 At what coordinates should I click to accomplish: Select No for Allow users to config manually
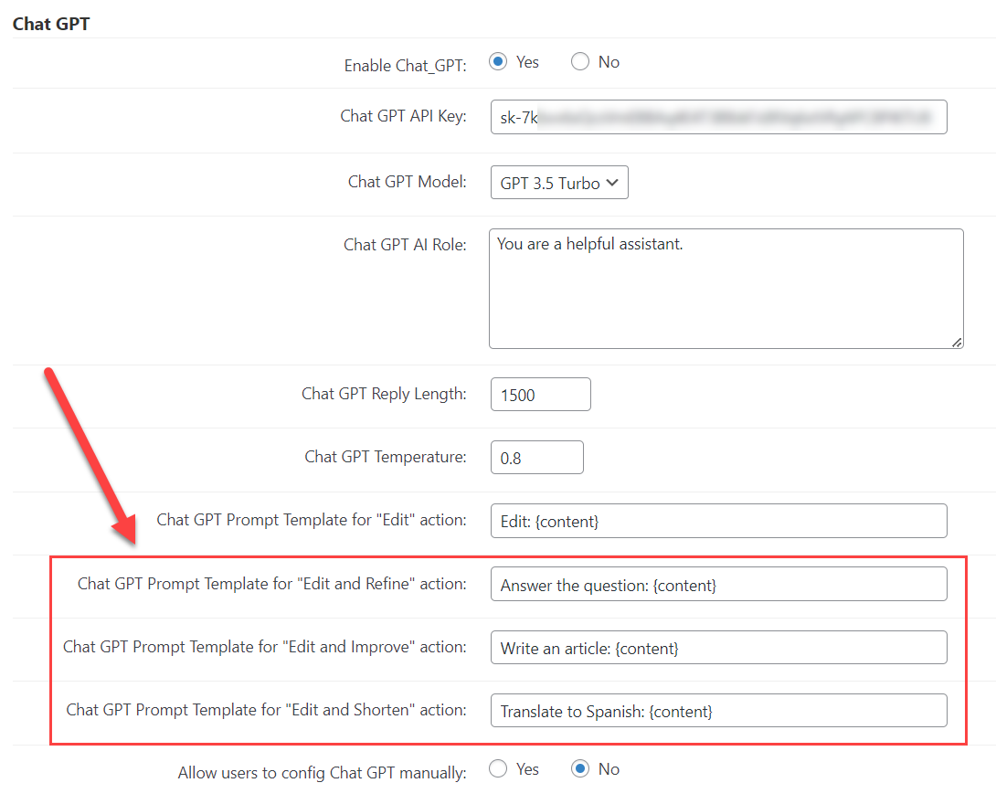[580, 769]
